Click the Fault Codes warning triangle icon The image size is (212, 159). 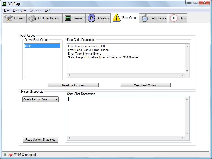pos(116,17)
